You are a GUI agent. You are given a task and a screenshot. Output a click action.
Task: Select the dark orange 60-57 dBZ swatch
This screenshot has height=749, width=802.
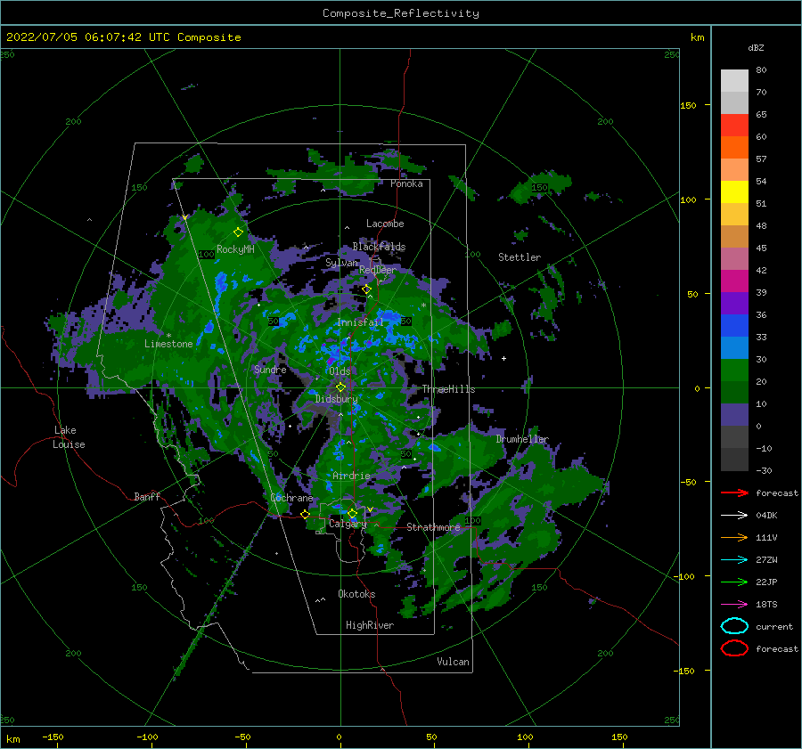(734, 148)
